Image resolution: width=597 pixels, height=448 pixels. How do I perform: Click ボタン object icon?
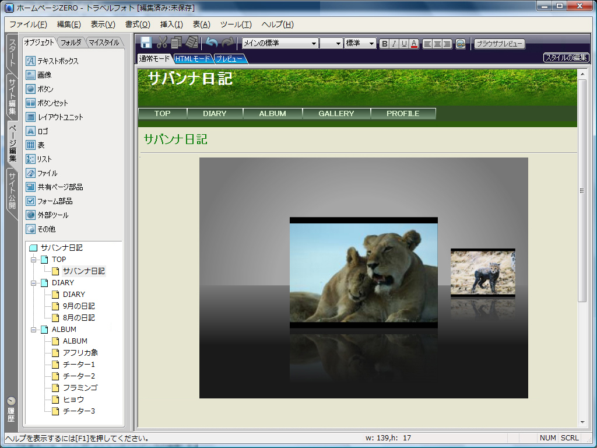coord(30,89)
